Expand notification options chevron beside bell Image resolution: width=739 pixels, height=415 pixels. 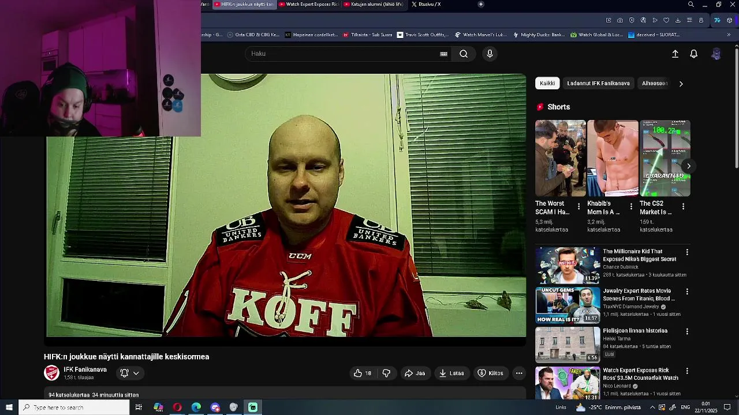click(x=136, y=373)
